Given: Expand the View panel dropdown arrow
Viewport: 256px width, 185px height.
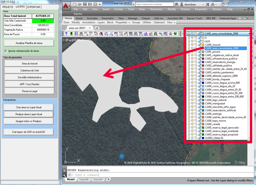Looking at the screenshot, I should (174, 22).
